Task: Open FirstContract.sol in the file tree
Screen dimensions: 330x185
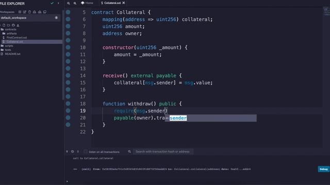Action: pos(16,38)
